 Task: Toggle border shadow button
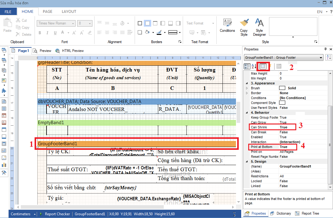coord(140,32)
